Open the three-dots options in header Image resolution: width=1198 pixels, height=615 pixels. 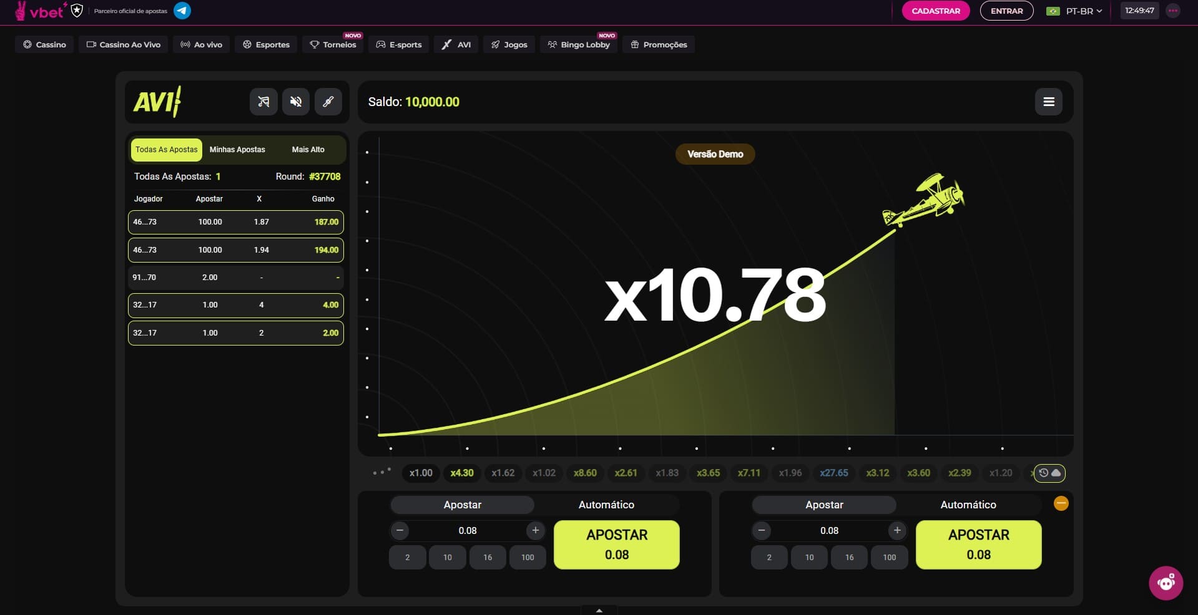click(x=1173, y=11)
